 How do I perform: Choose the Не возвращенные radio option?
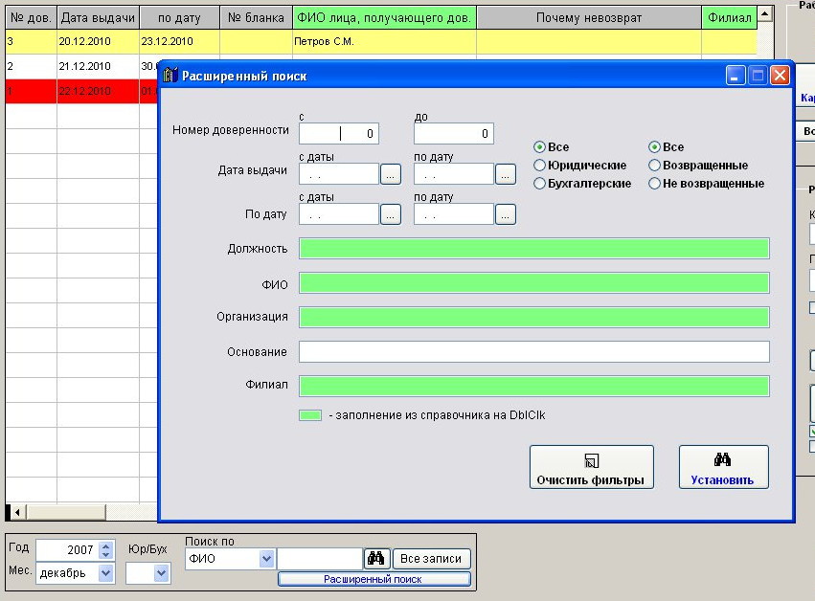pos(655,184)
